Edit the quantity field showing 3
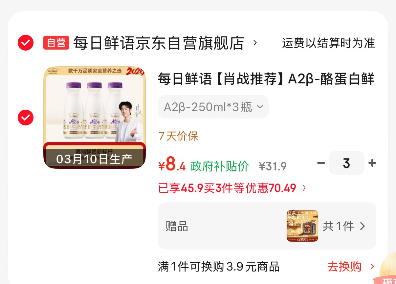 coord(347,163)
